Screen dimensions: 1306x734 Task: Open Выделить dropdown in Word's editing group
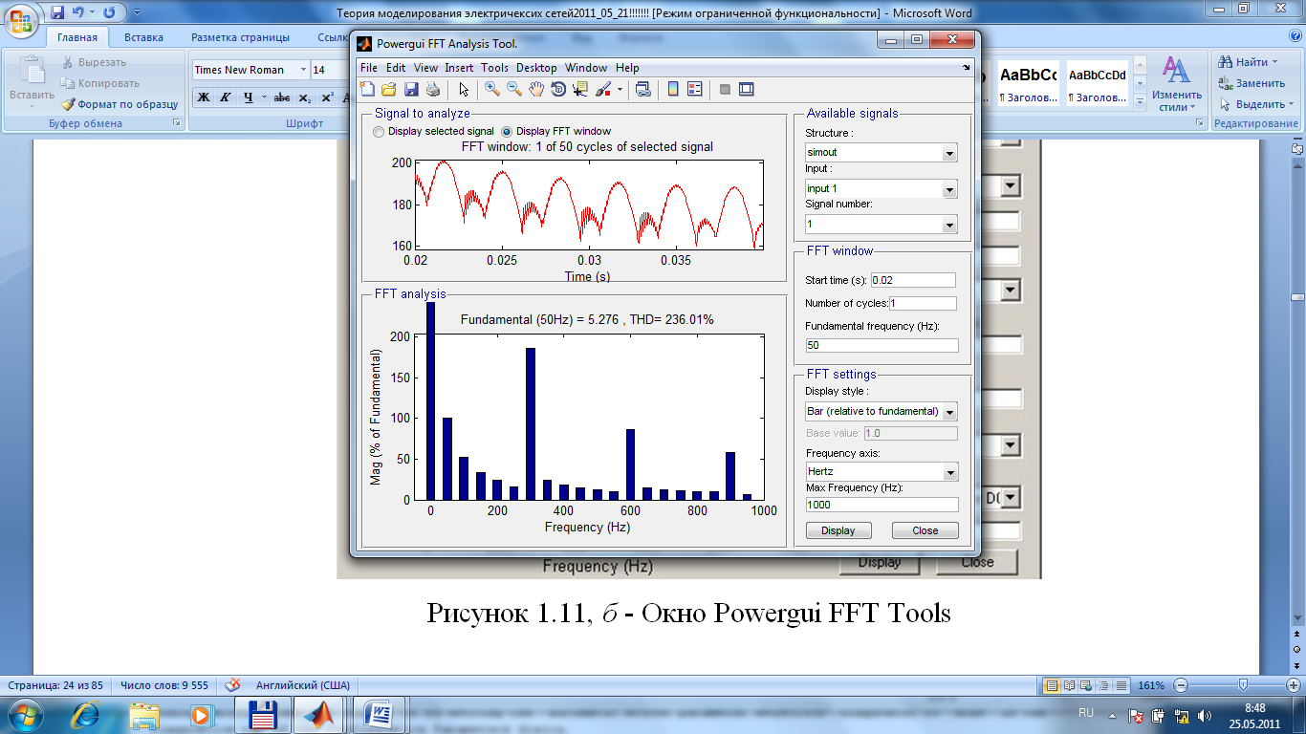click(x=1256, y=104)
